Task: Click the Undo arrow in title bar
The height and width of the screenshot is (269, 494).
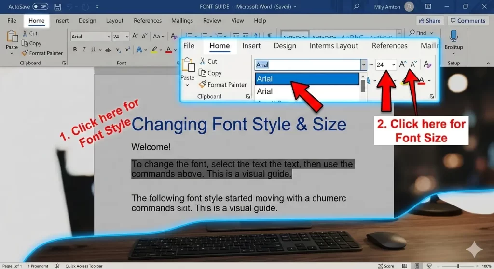Action: tap(70, 7)
